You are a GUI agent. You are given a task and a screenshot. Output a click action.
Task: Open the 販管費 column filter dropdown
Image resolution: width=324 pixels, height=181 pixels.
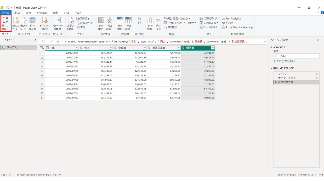click(x=213, y=48)
